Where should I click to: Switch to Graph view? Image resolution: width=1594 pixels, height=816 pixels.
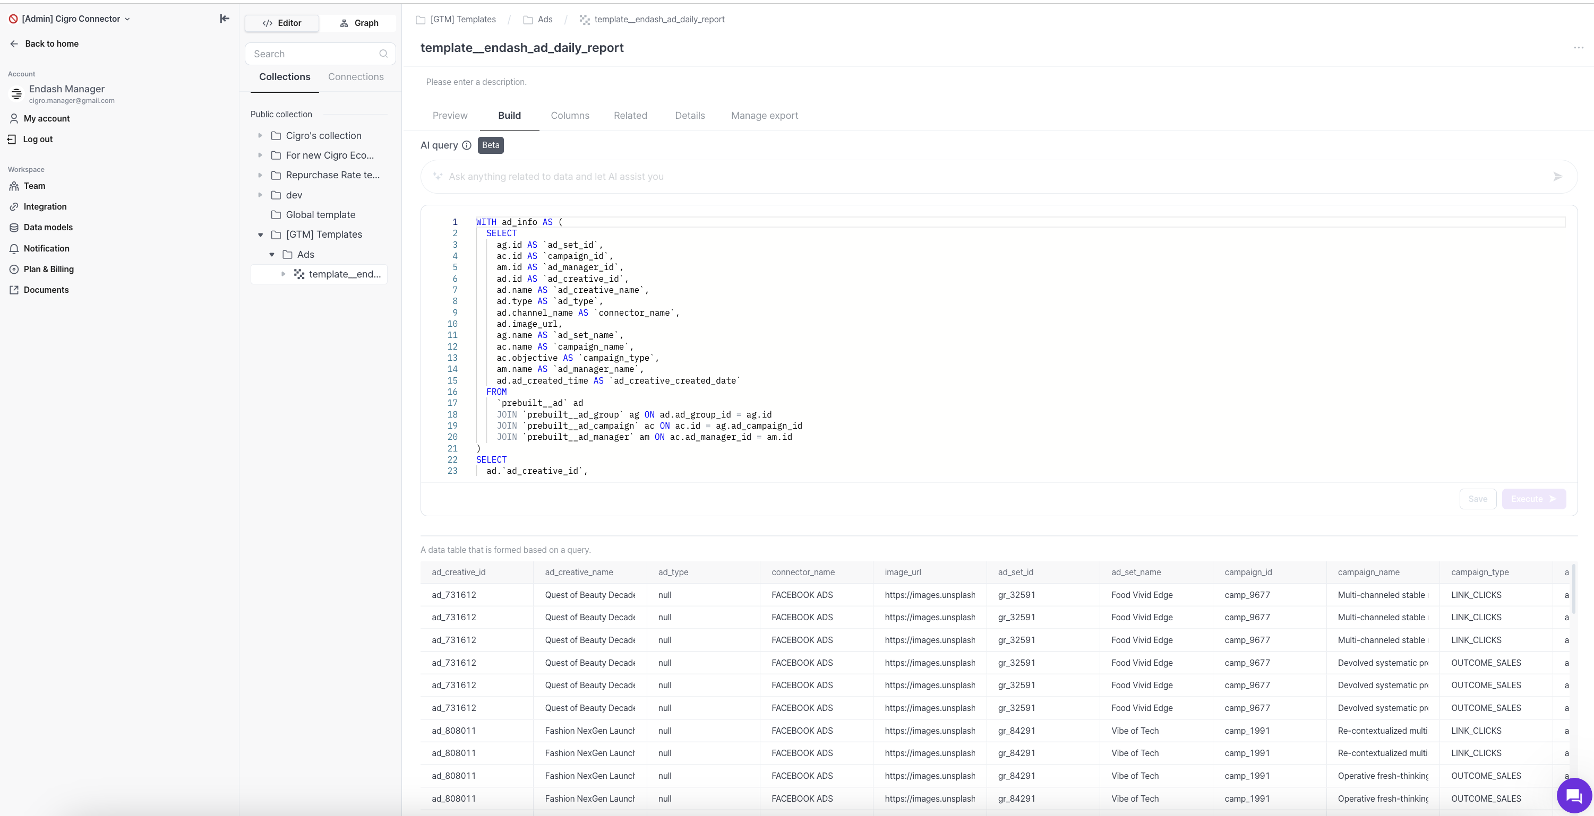[359, 23]
